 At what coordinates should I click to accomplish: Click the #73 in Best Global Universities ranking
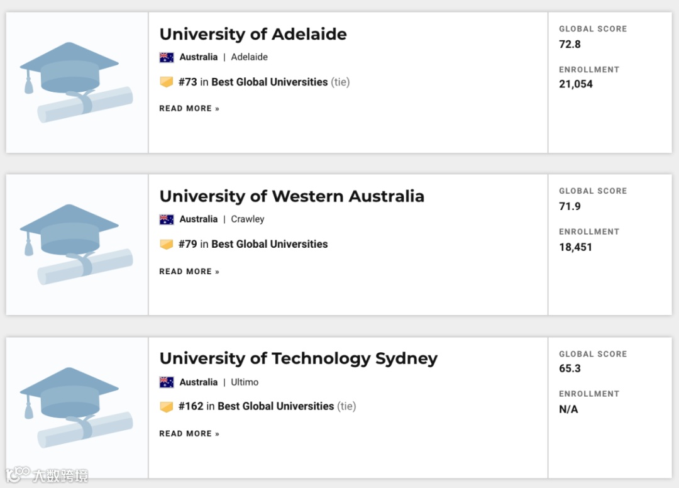[263, 82]
